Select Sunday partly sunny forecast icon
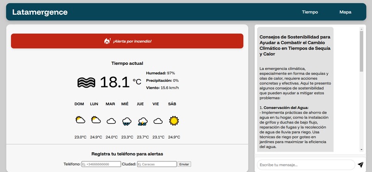Screen dimensions: 372x172 pyautogui.click(x=80, y=120)
